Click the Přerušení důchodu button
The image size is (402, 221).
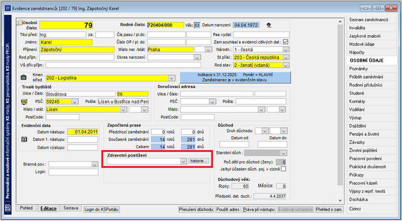(196, 209)
